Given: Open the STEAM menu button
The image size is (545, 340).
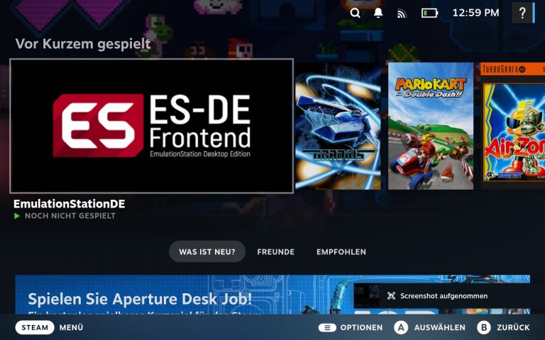Looking at the screenshot, I should 35,327.
